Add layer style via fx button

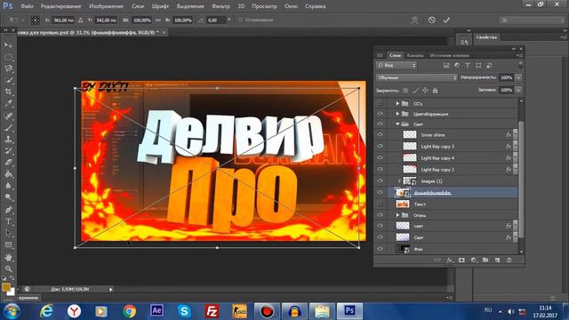tap(450, 260)
